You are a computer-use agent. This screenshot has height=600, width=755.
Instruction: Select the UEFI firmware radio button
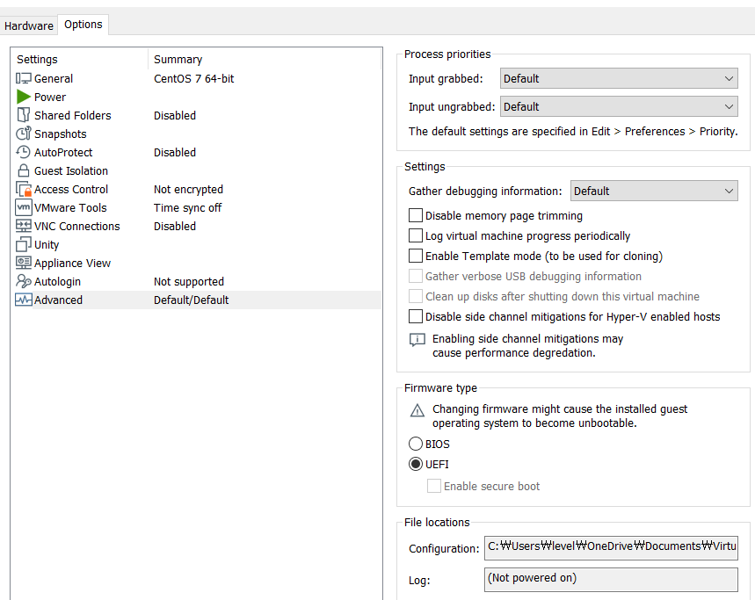click(x=416, y=464)
